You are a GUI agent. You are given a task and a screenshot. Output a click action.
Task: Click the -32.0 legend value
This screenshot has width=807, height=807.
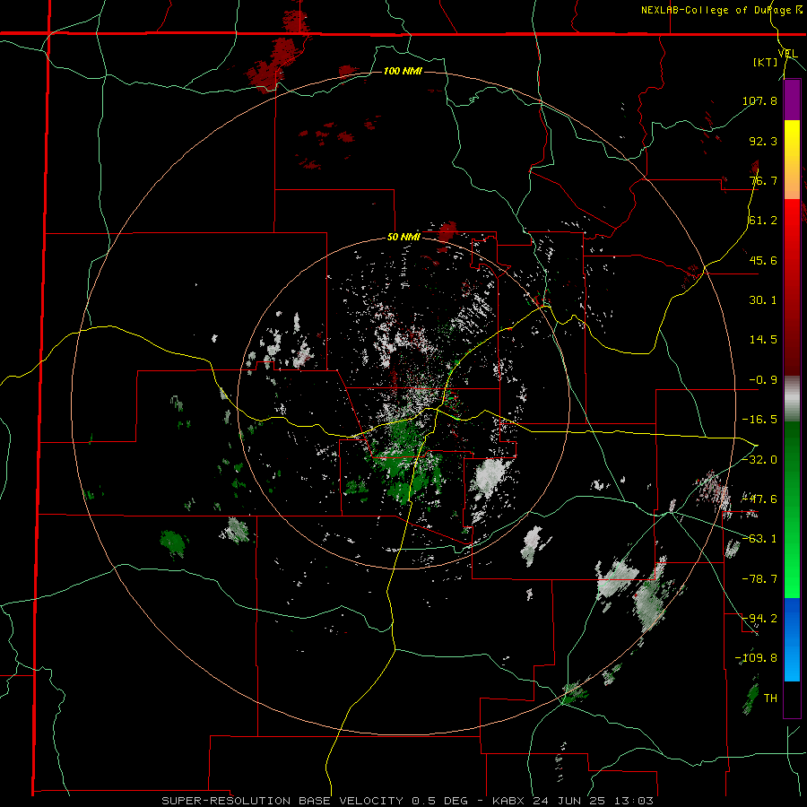(759, 459)
